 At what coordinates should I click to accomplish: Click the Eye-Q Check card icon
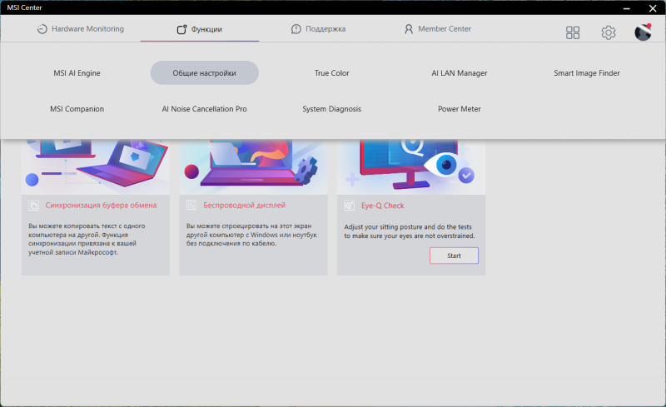click(350, 205)
